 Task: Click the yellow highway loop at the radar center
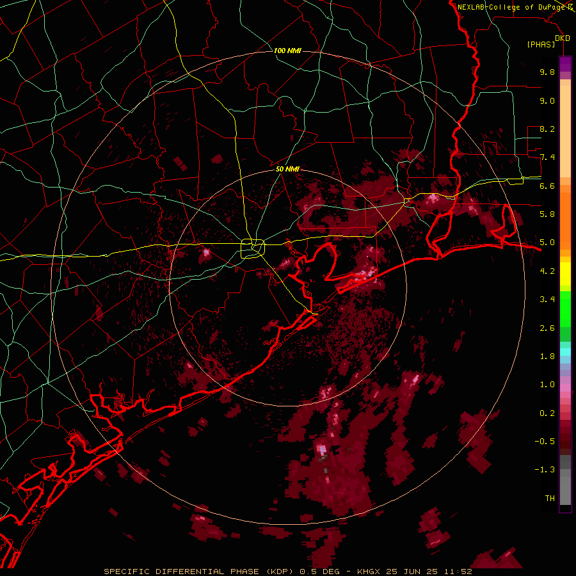point(253,249)
